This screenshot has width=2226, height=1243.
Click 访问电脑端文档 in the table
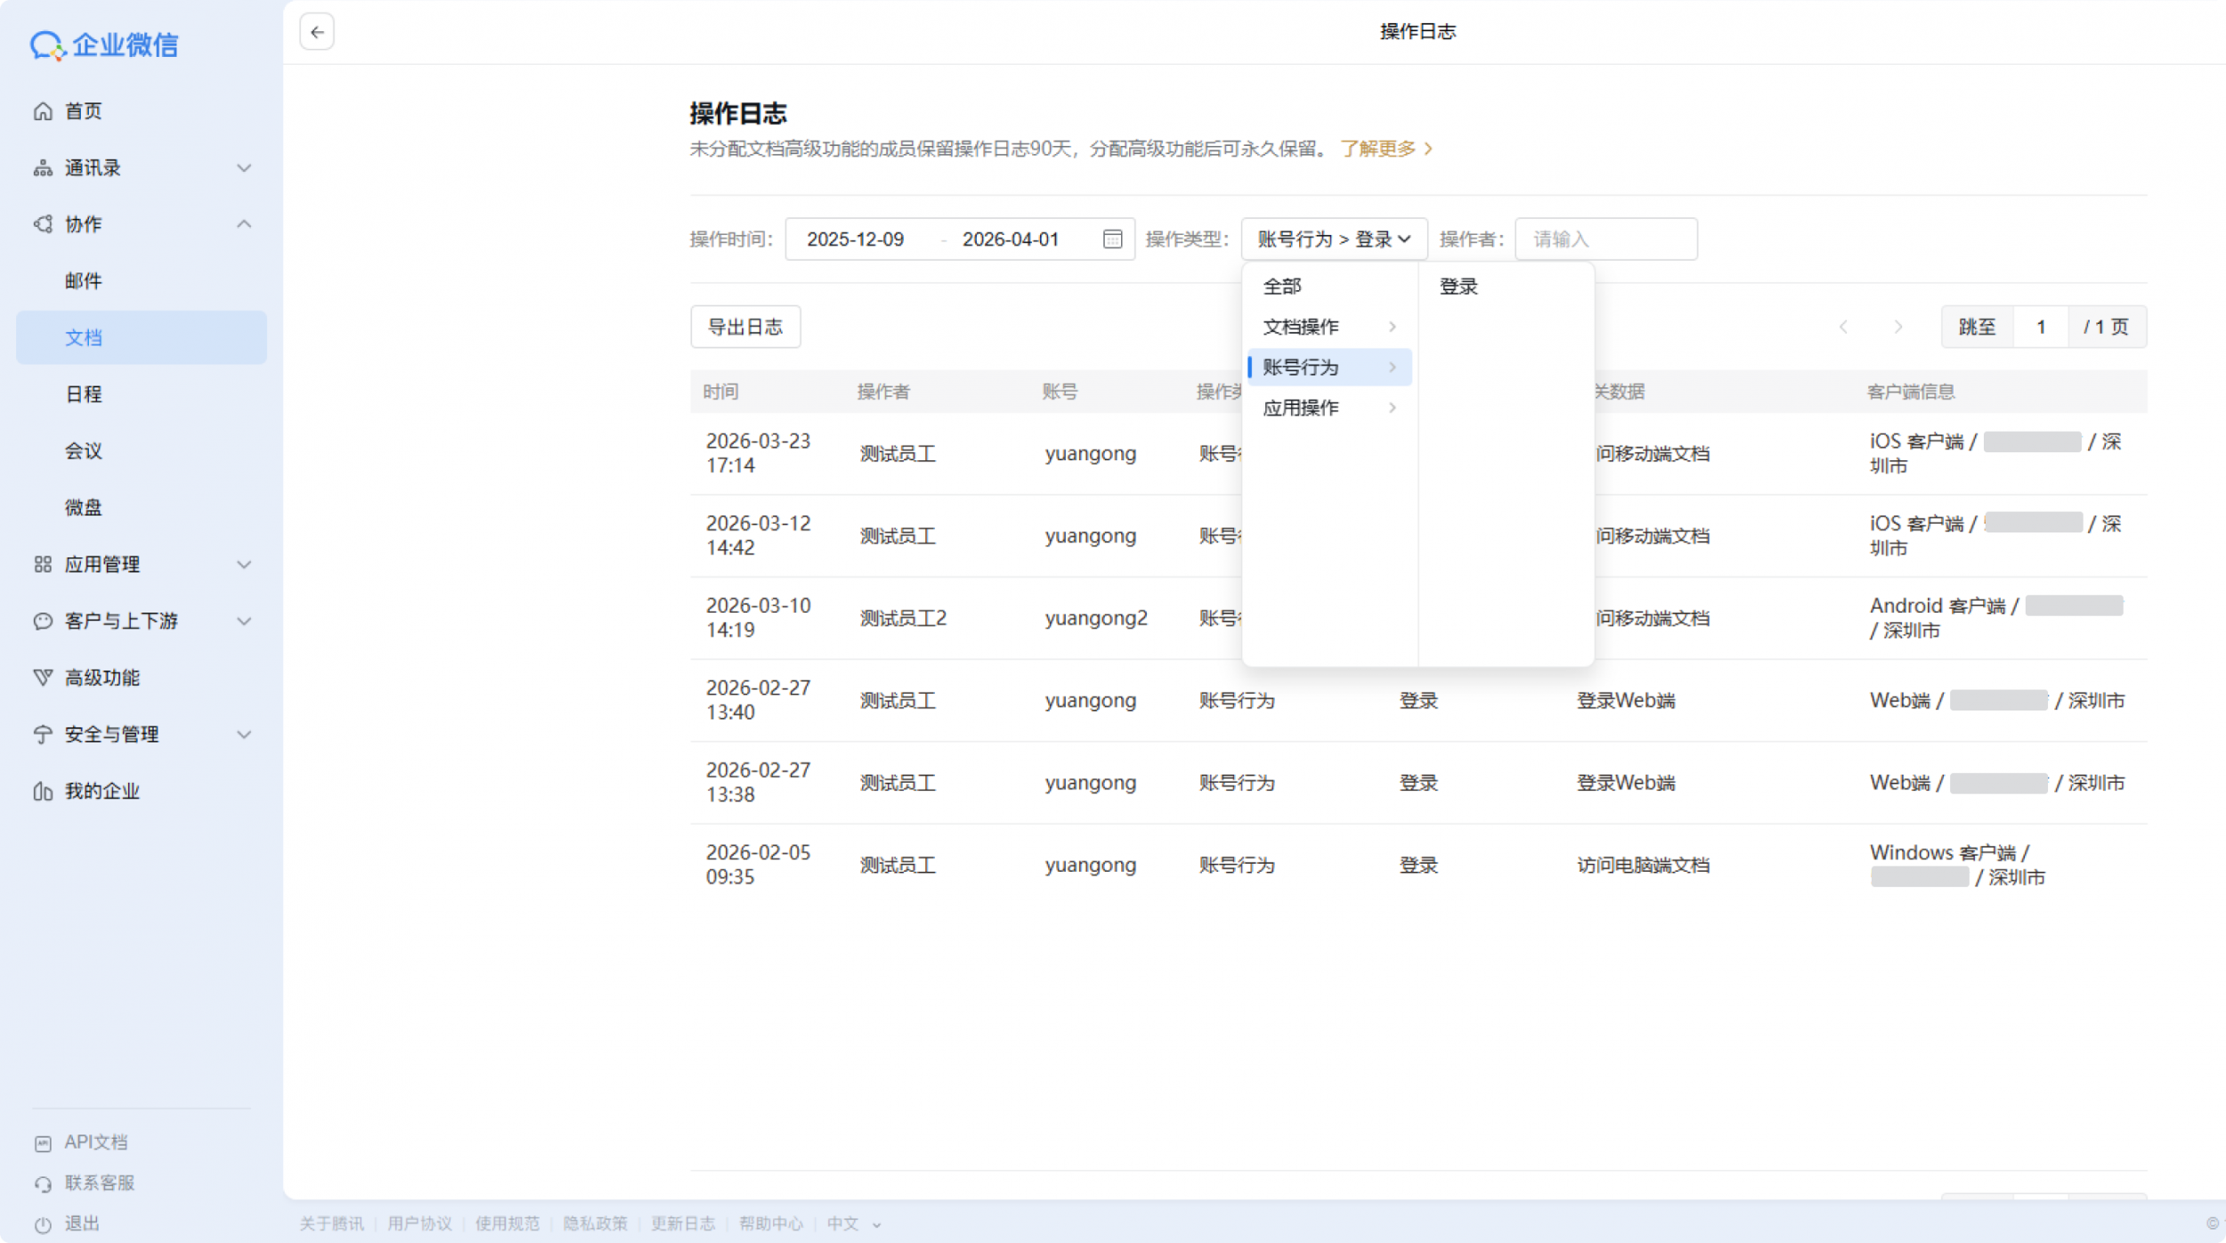(1643, 865)
